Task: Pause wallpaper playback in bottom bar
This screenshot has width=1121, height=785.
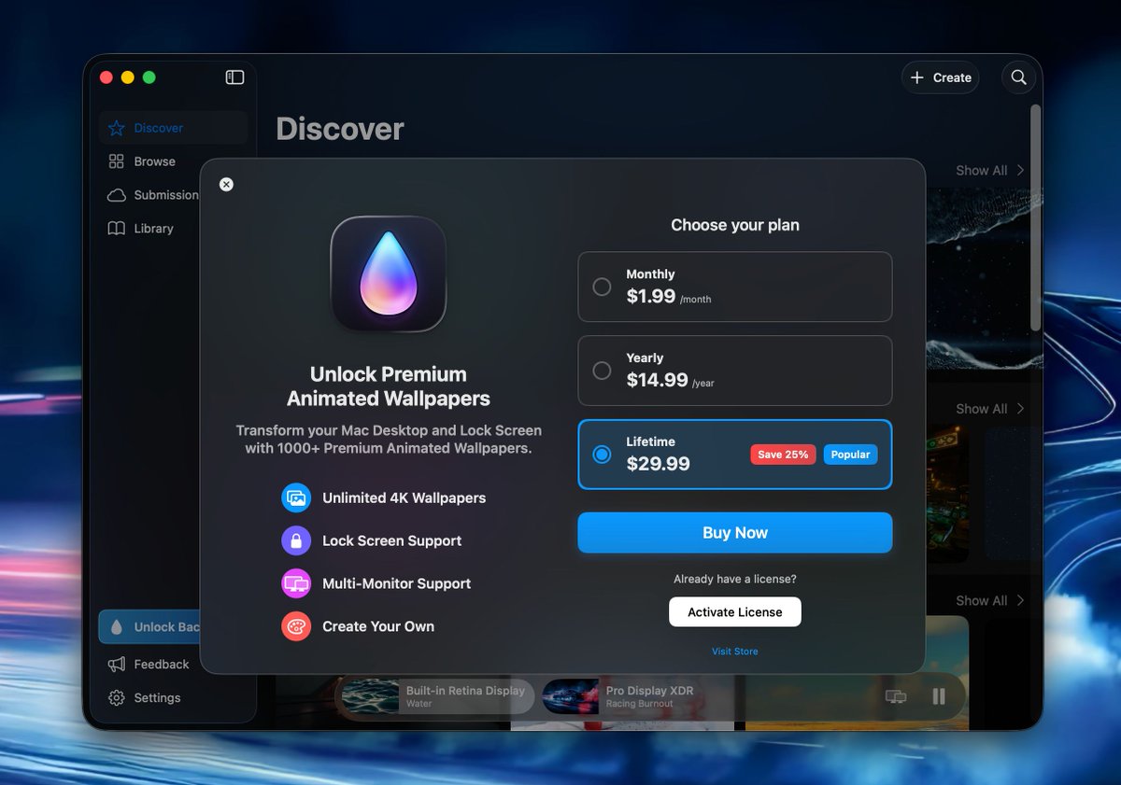Action: (939, 696)
